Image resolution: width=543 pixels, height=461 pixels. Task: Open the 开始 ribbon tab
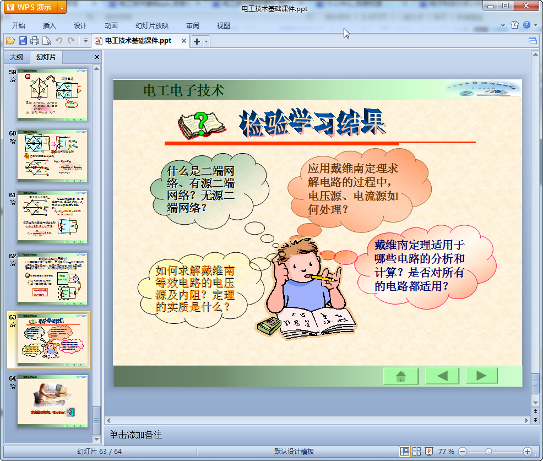coord(18,26)
